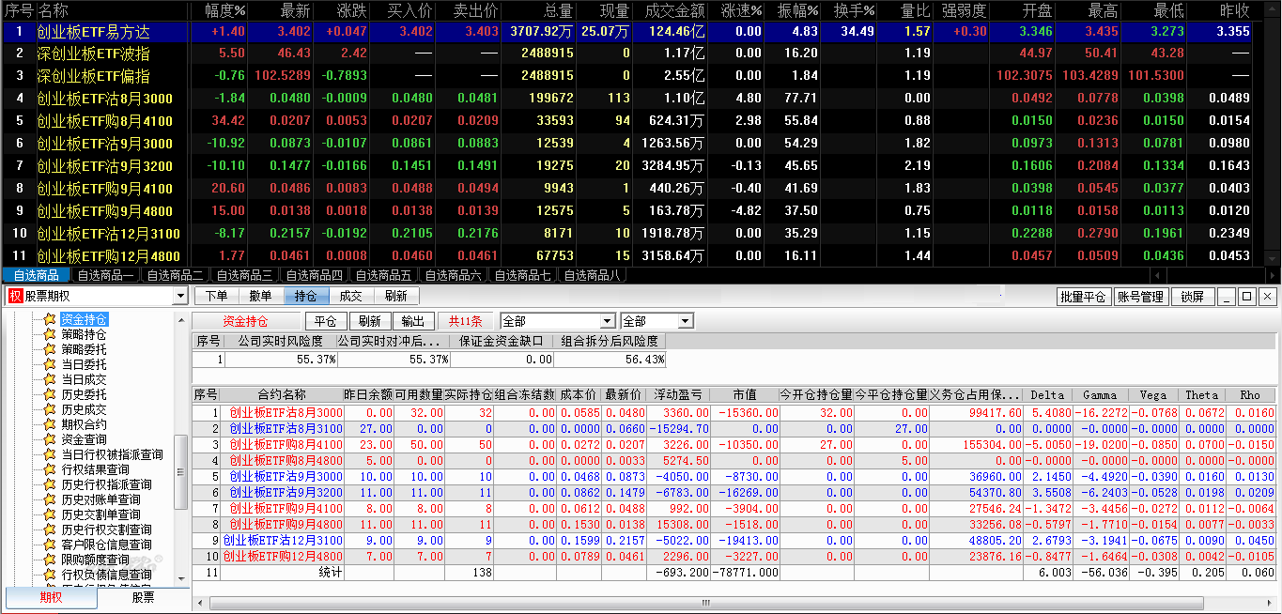Click the star icon beside 历史行权交割查询
Viewport: 1282px width, 614px height.
coord(50,530)
